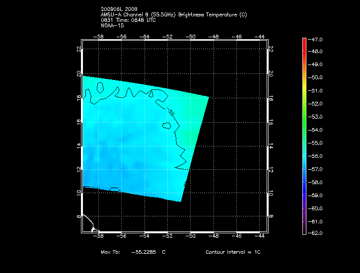Screen dimensions: 360x273
Task: Click the red top end of the color bar
Action: coord(304,40)
